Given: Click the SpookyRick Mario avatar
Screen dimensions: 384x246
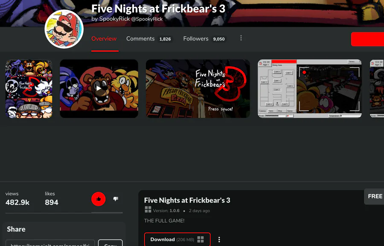Looking at the screenshot, I should (x=64, y=29).
